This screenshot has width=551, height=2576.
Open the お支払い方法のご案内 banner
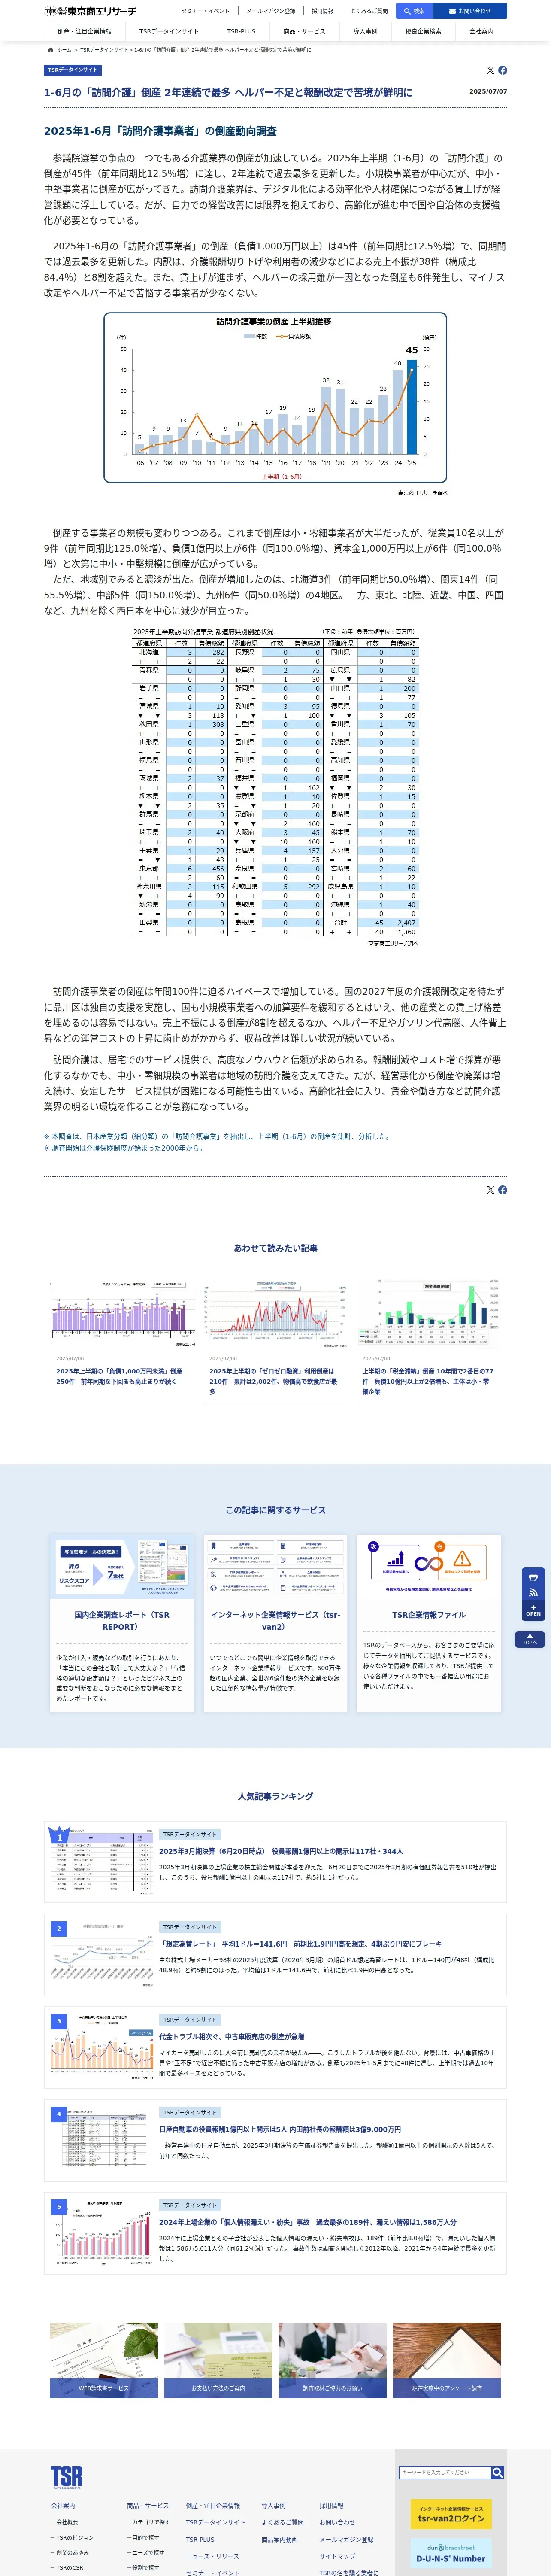point(218,2361)
